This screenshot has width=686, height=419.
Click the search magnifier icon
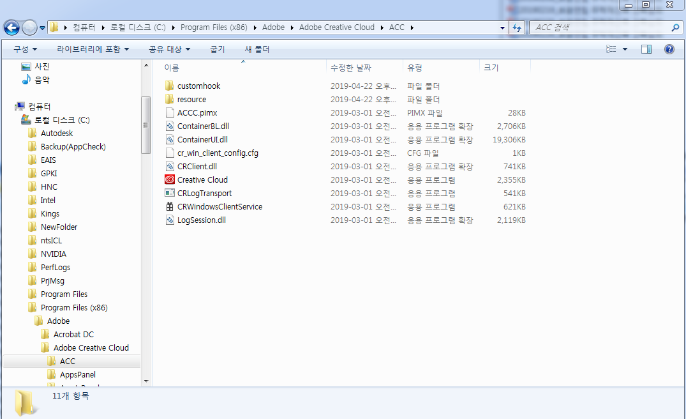click(x=676, y=27)
